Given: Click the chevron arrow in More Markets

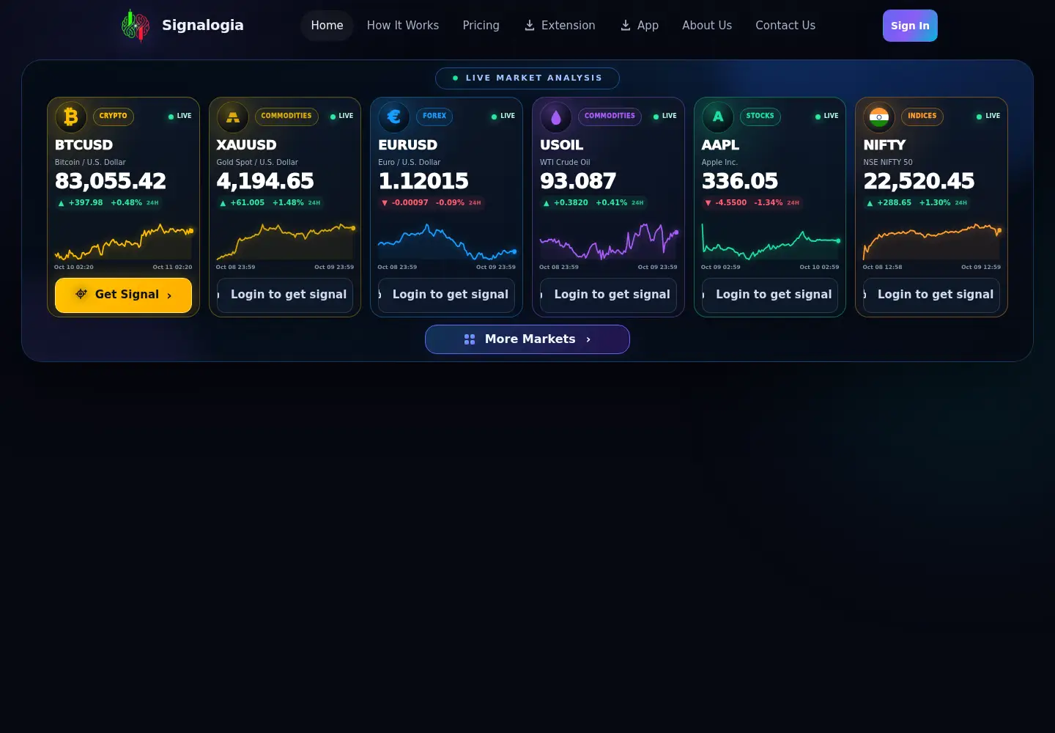Looking at the screenshot, I should pos(588,339).
